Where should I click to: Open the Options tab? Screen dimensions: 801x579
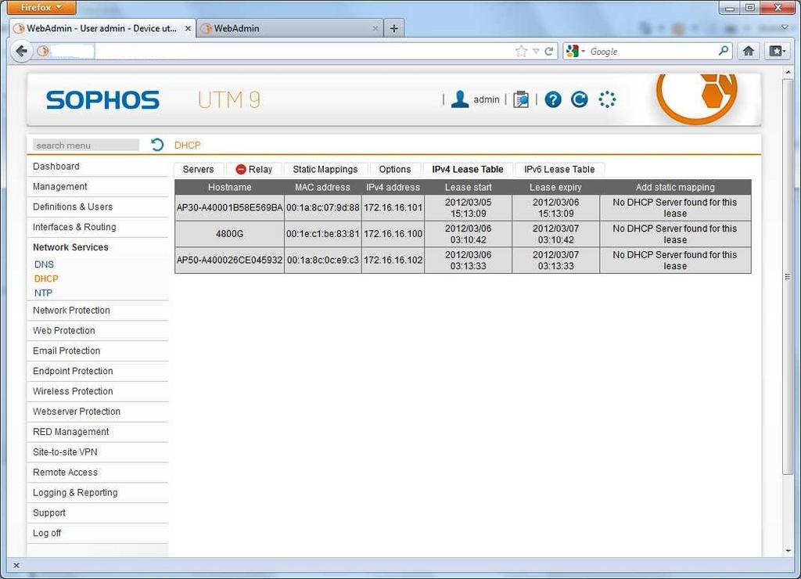394,169
